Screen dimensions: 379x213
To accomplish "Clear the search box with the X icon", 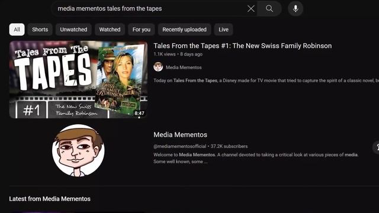I will coord(251,9).
